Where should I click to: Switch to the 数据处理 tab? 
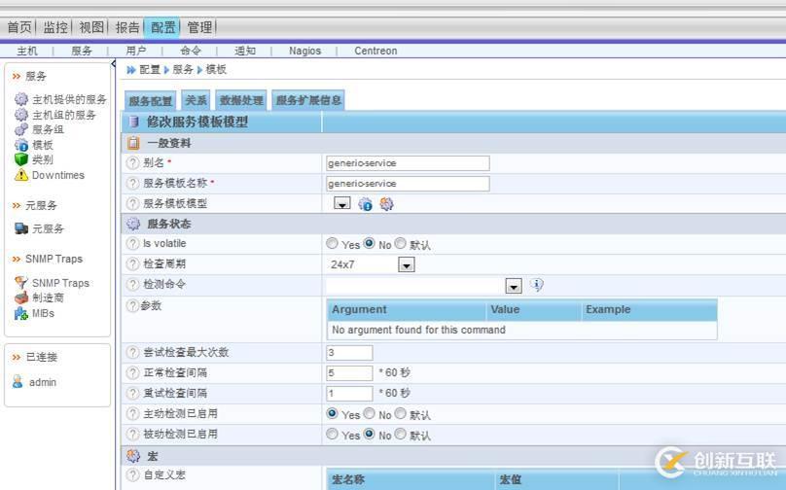pos(241,100)
